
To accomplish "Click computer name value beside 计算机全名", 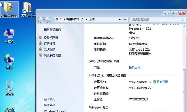I will 140,88.
